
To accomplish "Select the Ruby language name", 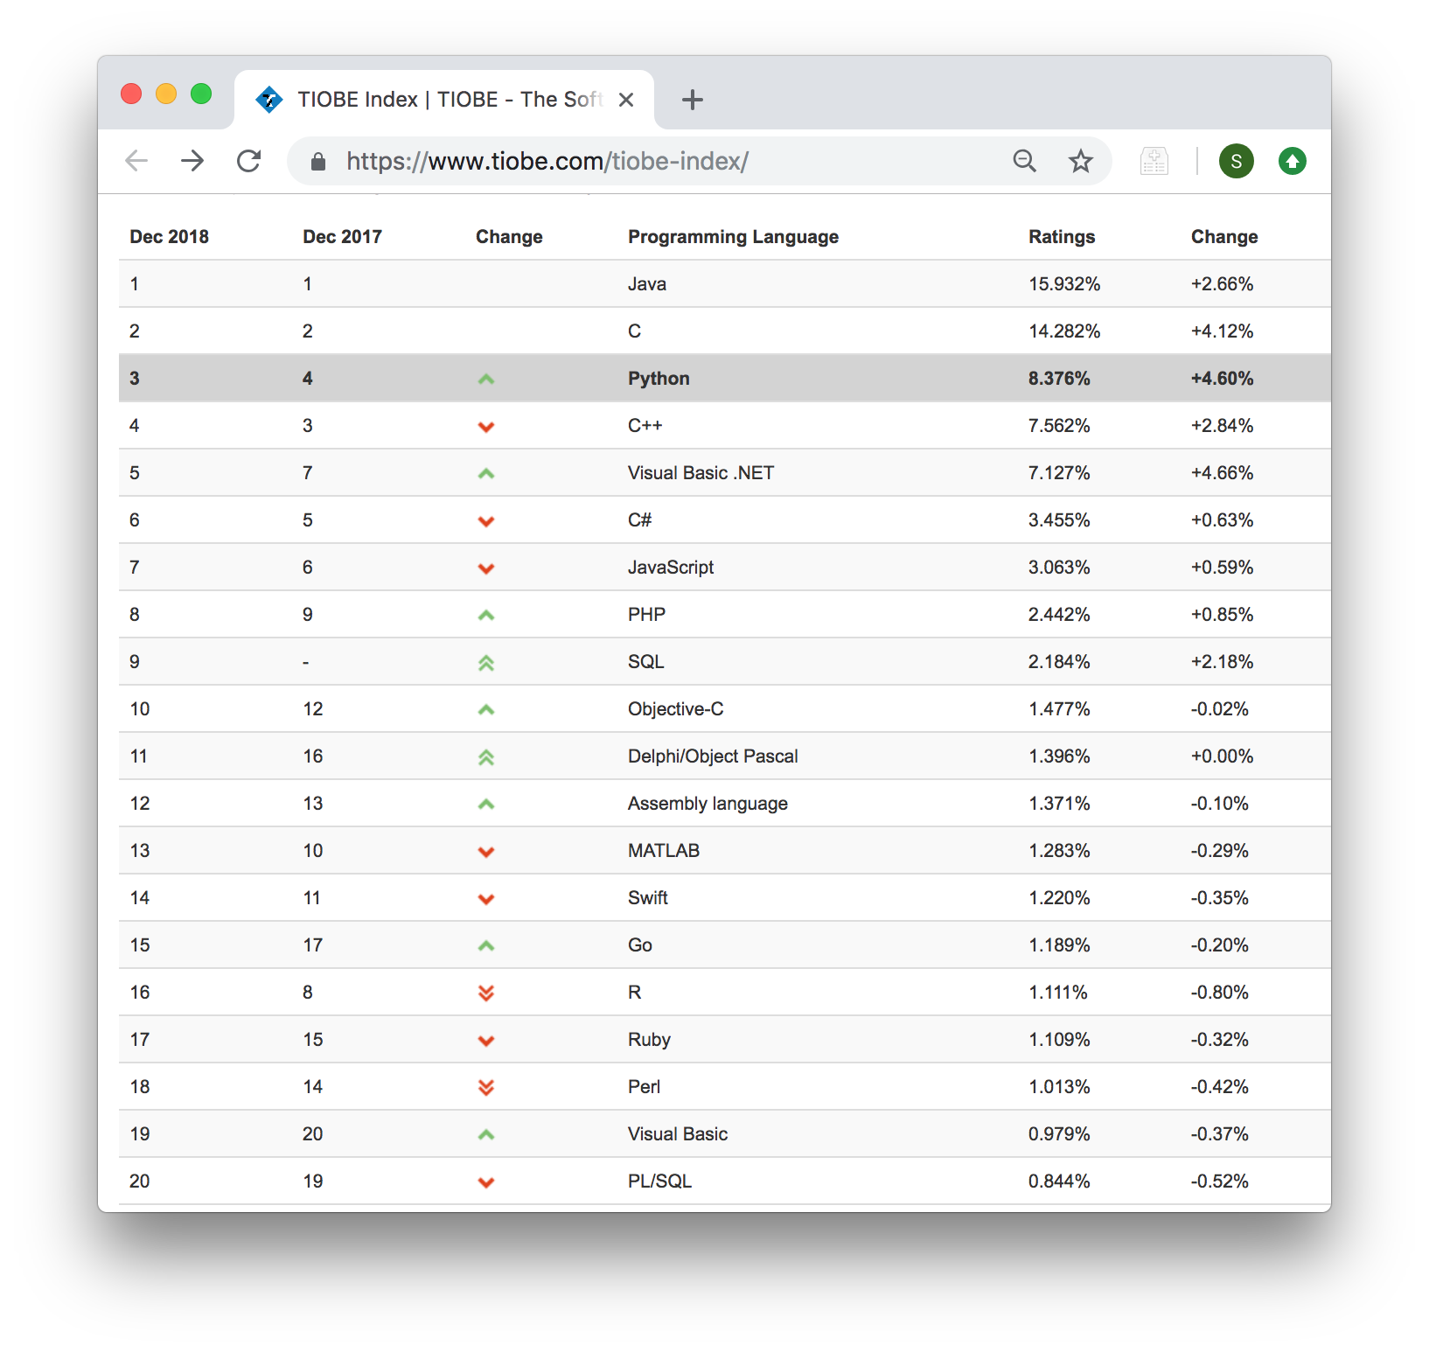I will 649,1040.
